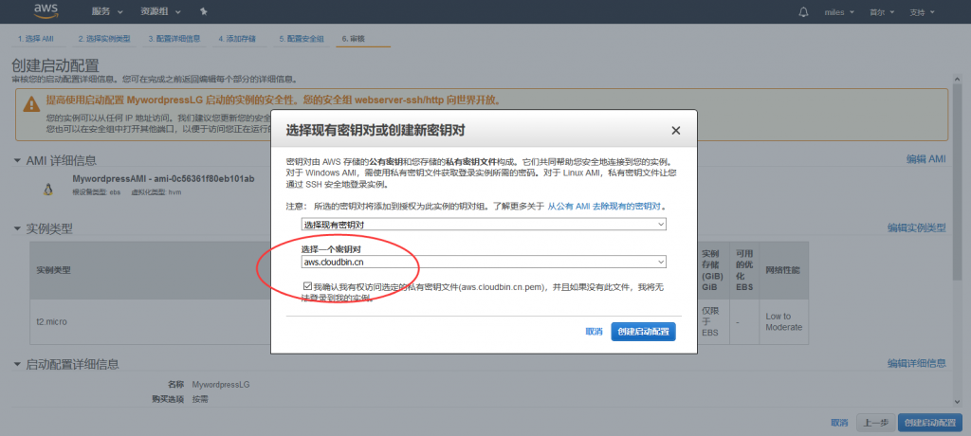This screenshot has width=971, height=436.
Task: Collapse the AMI 详细信息 section
Action: coord(17,161)
